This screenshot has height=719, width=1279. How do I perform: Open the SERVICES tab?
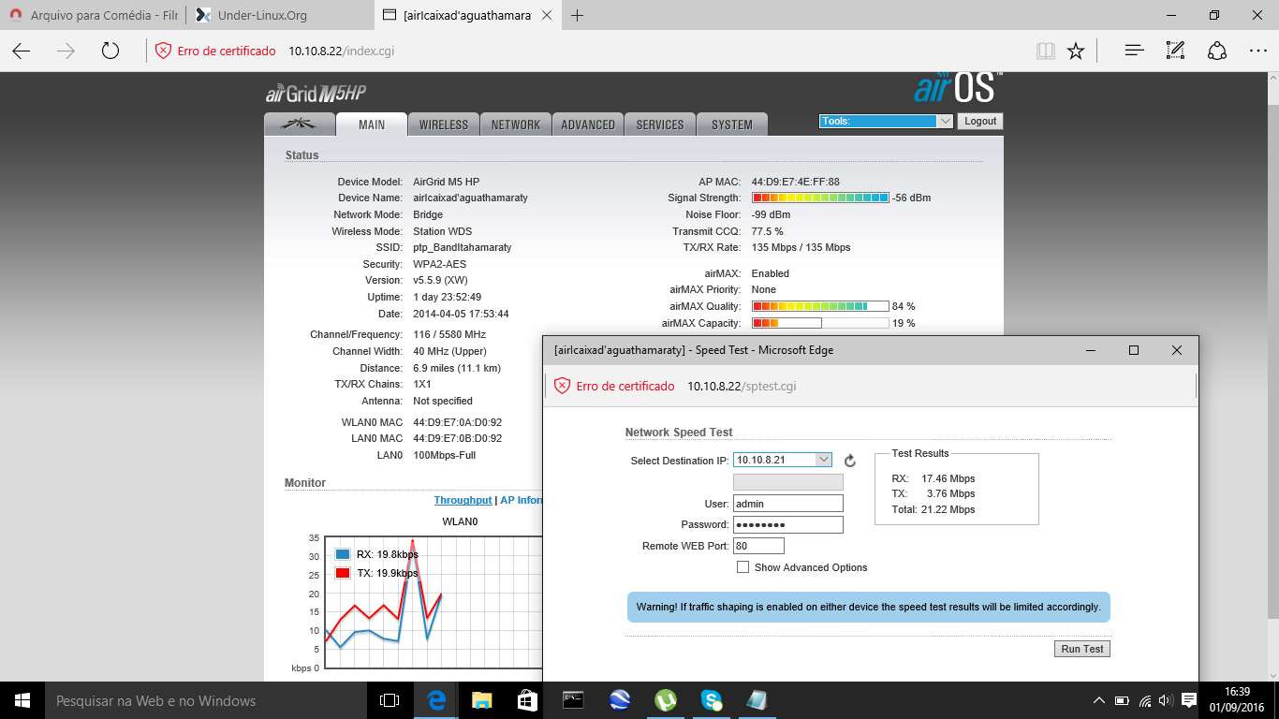[x=660, y=125]
